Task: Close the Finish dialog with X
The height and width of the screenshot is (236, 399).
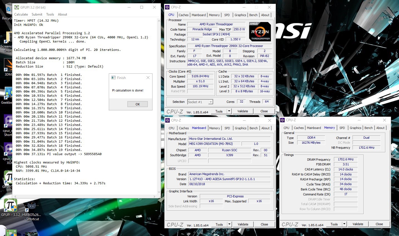Action: (x=148, y=78)
